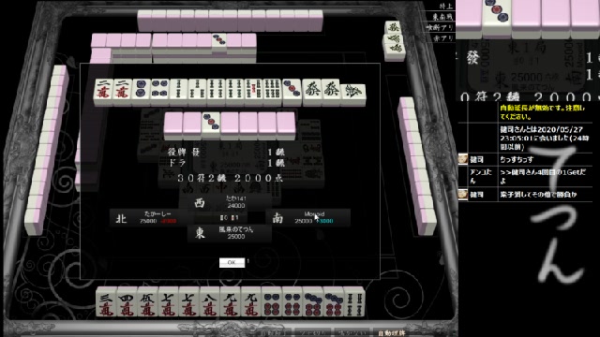The height and width of the screenshot is (337, 600).
Task: Toggle the 自動理牌 auto-sort option
Action: coord(392,333)
